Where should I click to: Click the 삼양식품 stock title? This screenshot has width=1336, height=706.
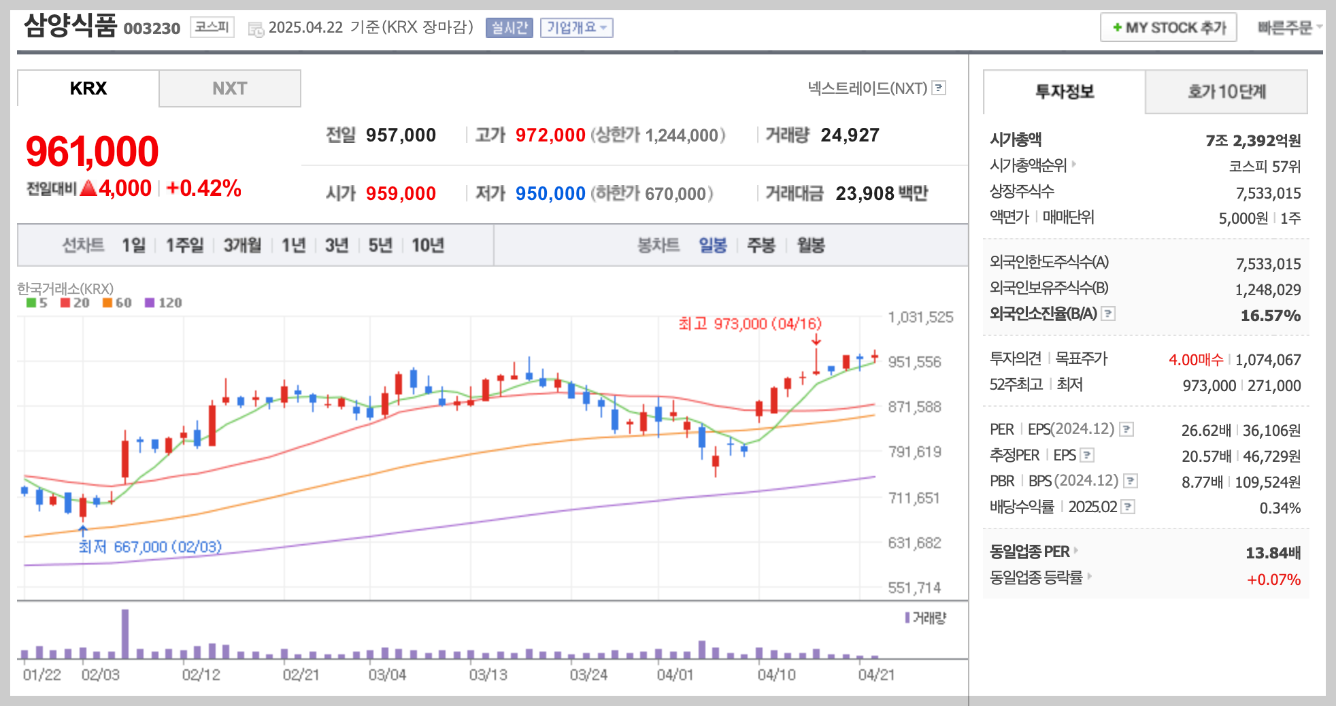[x=71, y=26]
